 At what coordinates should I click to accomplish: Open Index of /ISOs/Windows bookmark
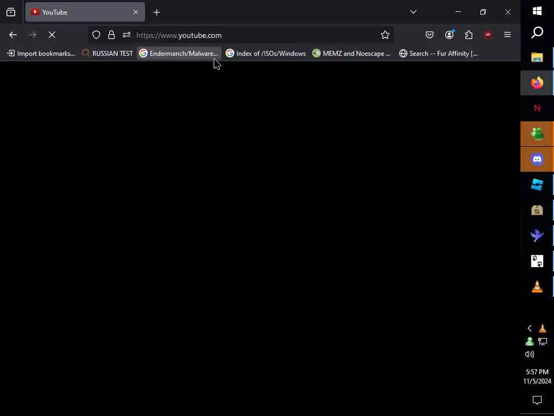coord(266,54)
